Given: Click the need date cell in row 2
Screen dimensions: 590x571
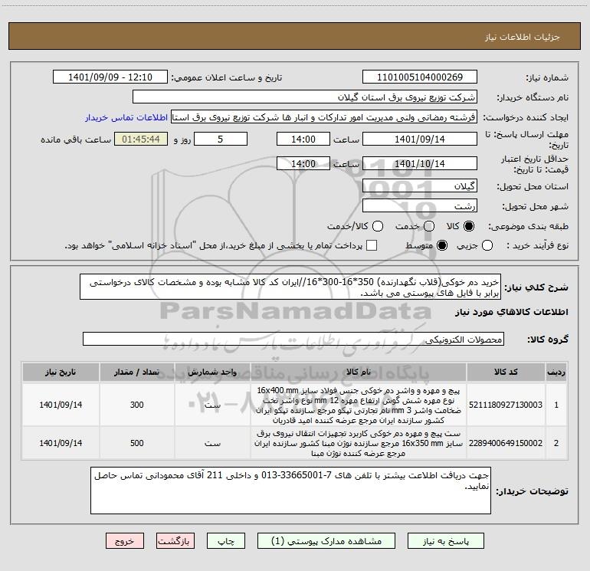Looking at the screenshot, I should click(61, 443).
